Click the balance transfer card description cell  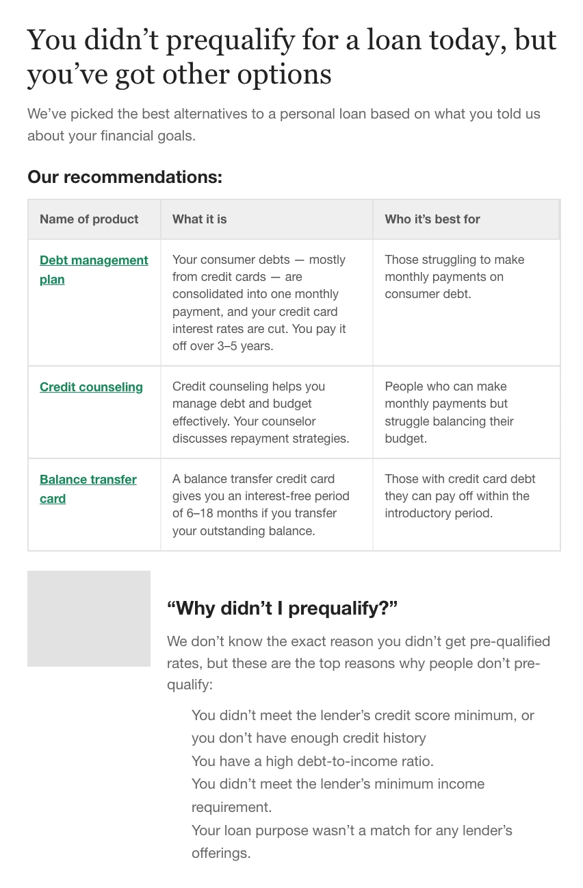(x=267, y=505)
